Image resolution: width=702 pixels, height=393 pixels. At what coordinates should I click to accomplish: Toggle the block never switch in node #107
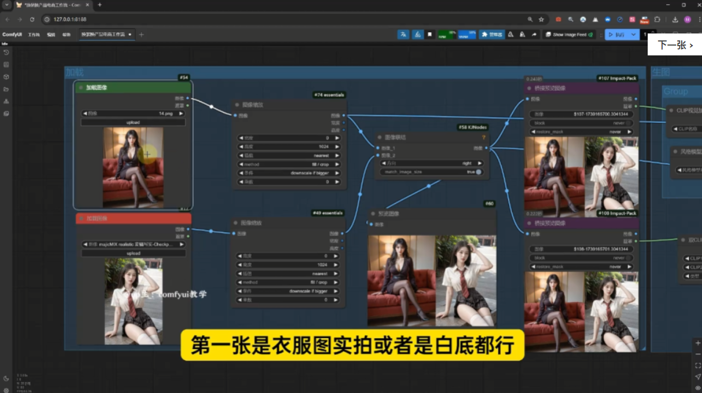click(x=629, y=123)
